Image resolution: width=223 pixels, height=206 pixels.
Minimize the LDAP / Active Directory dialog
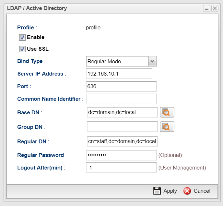click(206, 8)
